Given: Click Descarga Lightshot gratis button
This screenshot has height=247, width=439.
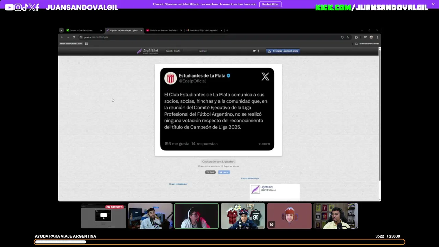Looking at the screenshot, I should click(x=283, y=51).
